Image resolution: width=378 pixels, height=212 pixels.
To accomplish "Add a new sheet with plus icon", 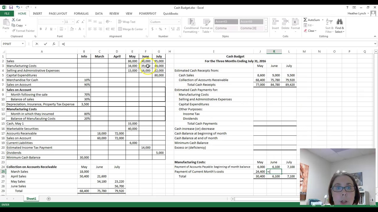I will tap(49, 199).
